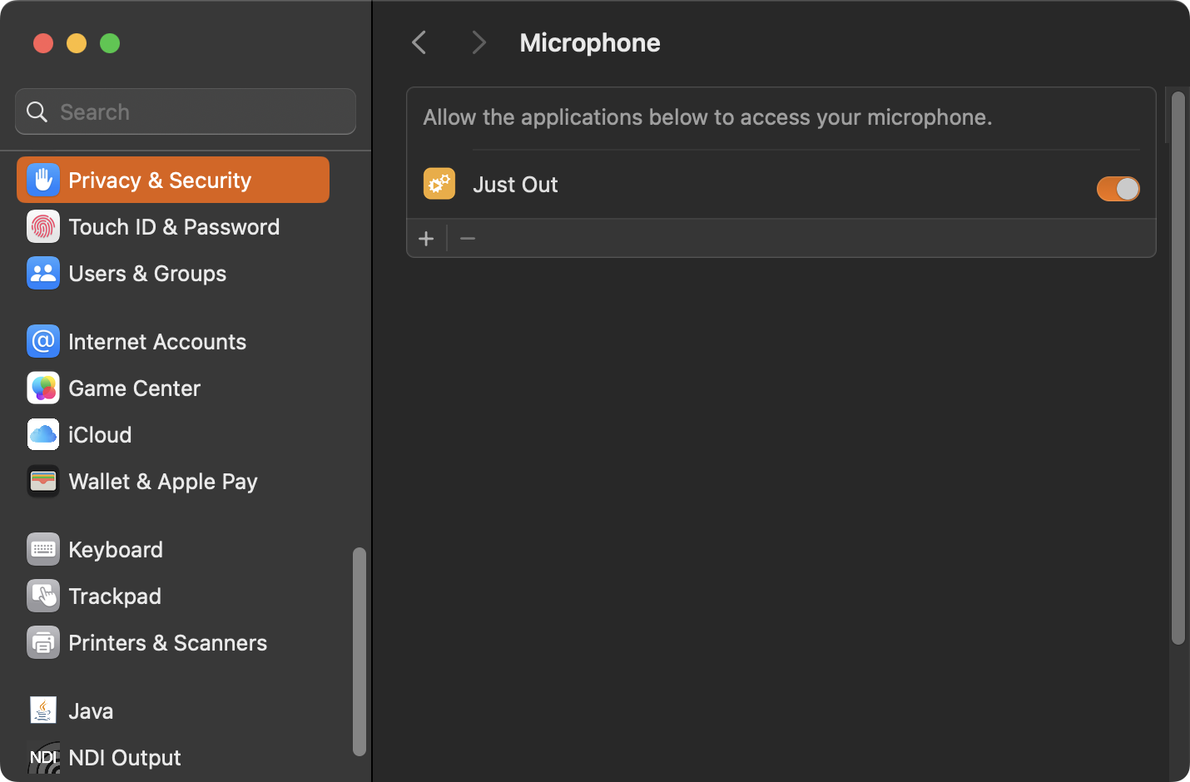Click the Users & Groups people icon
Screen dimensions: 1190x782
[43, 273]
